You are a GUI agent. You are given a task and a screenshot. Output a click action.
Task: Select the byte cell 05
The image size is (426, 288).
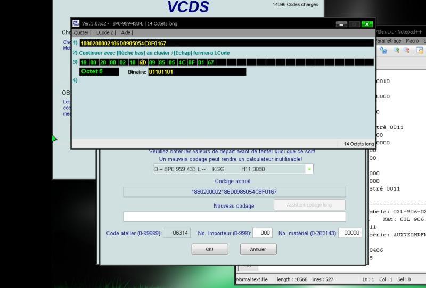click(x=171, y=62)
